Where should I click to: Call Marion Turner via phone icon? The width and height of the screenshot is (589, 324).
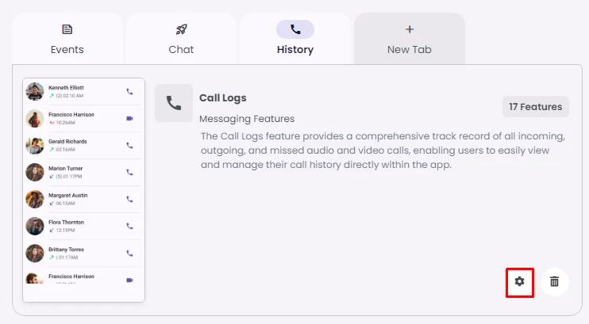129,173
